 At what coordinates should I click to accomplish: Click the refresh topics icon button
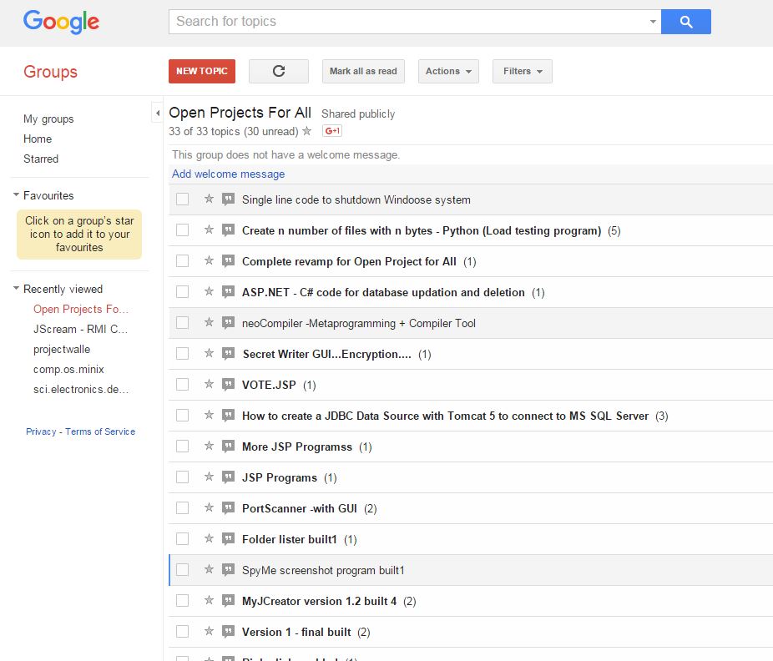[x=279, y=72]
